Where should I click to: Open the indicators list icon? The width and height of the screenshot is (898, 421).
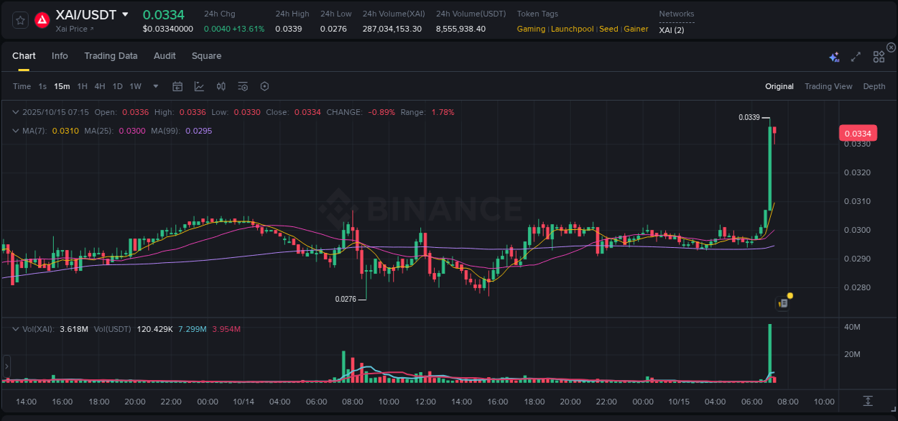pyautogui.click(x=242, y=86)
